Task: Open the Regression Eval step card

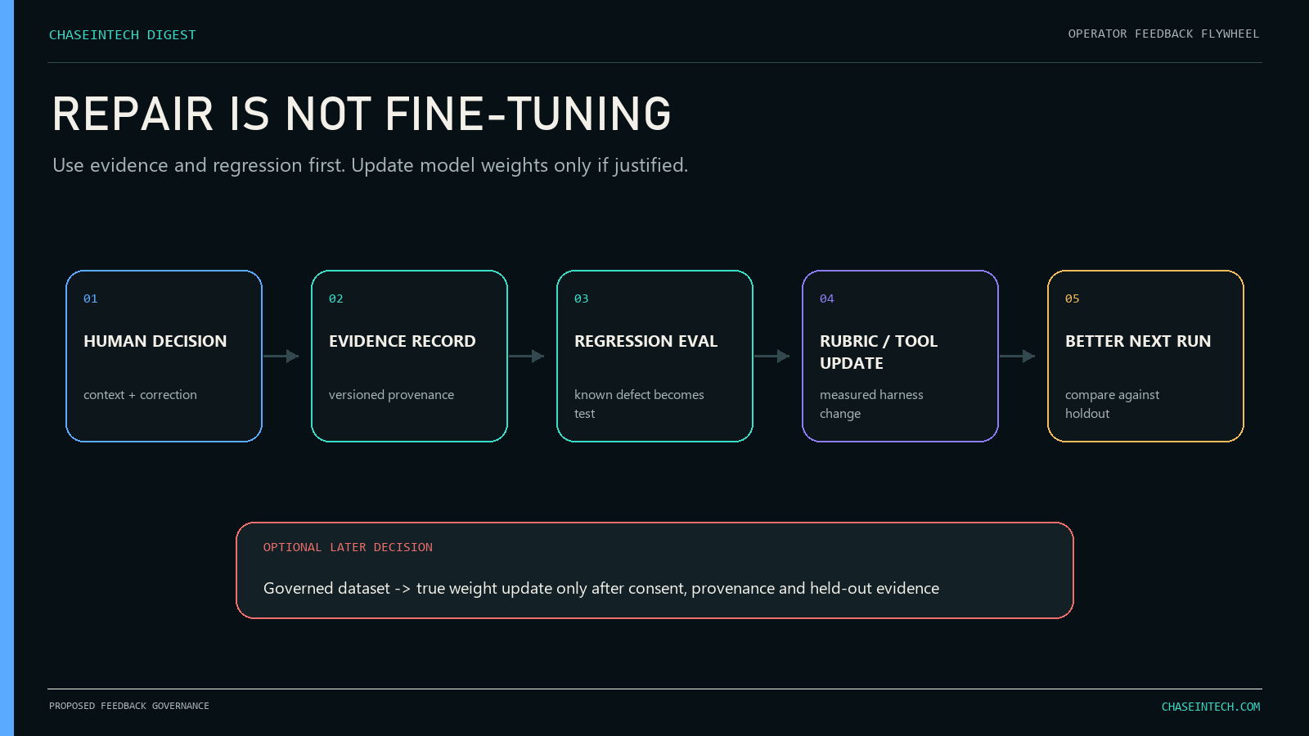Action: point(654,356)
